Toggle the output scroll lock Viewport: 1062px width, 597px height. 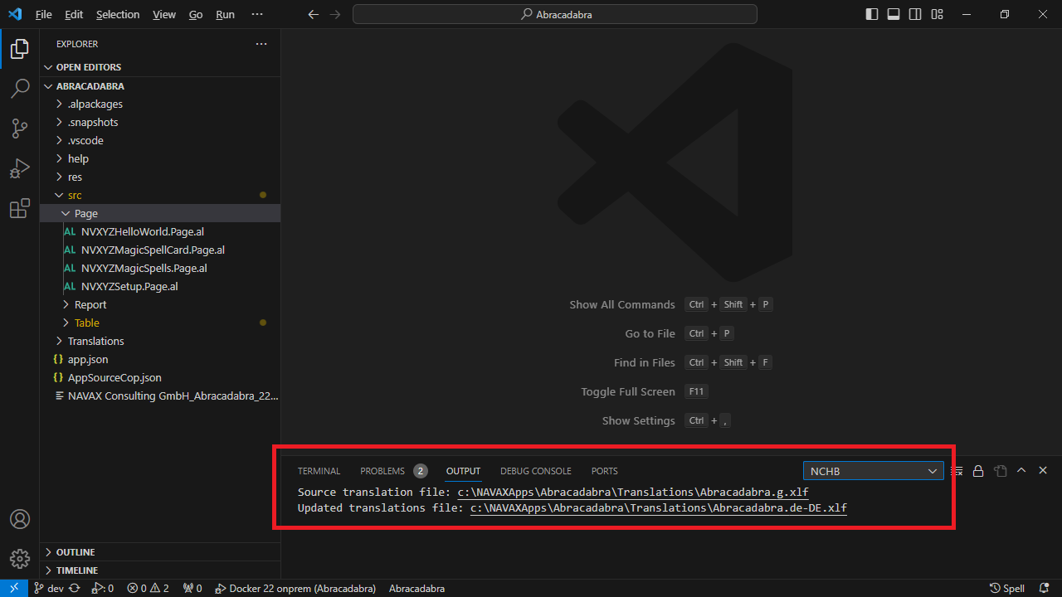pos(978,471)
